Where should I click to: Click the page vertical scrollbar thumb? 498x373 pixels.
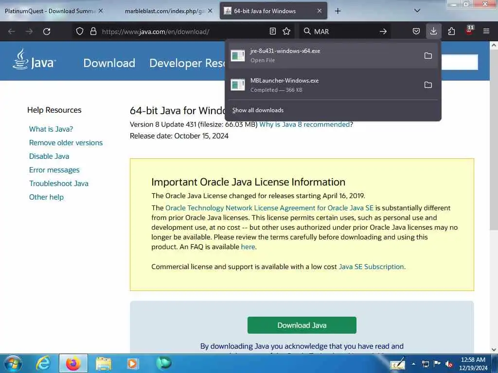pyautogui.click(x=494, y=140)
